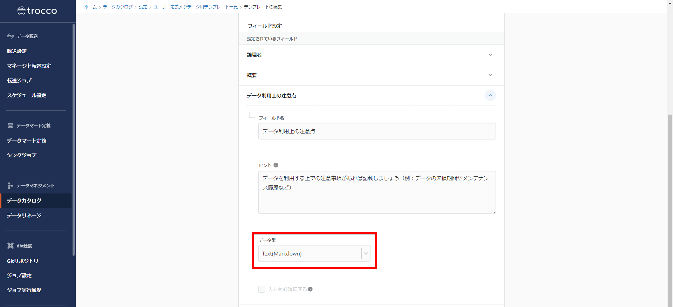Image resolution: width=673 pixels, height=307 pixels.
Task: Click the ヒント info icon
Action: [x=276, y=165]
